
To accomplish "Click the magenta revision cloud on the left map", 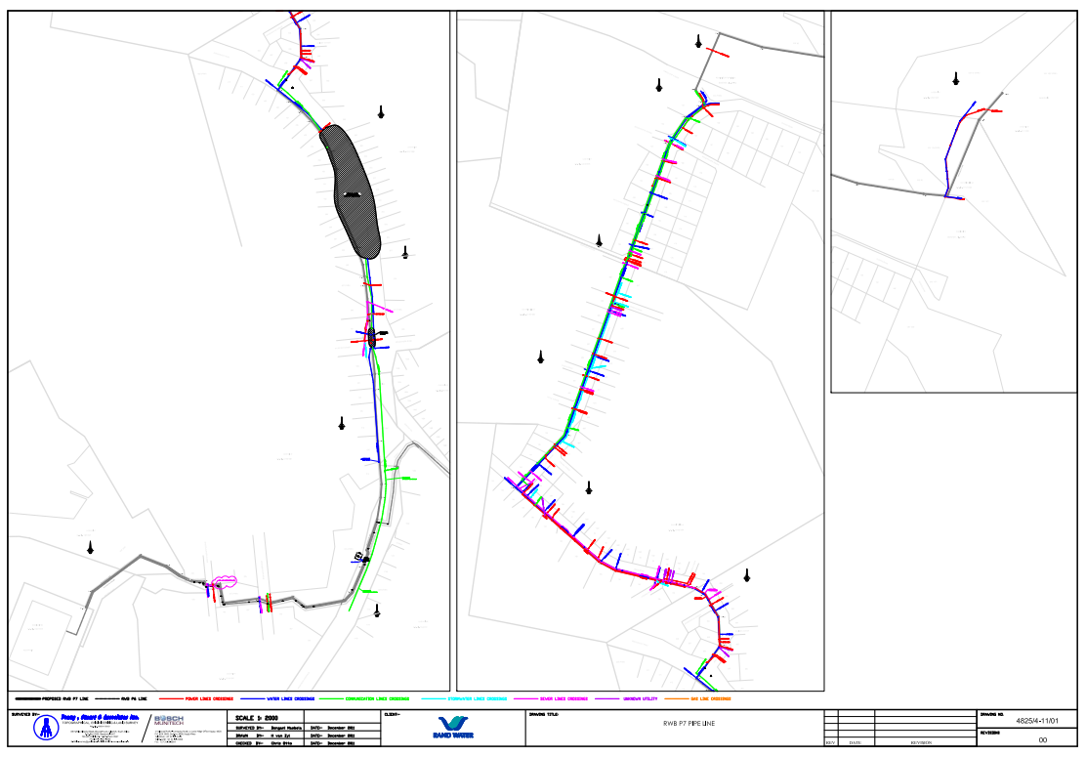I will click(224, 581).
